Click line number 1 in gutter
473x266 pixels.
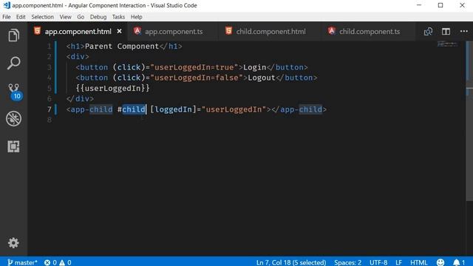[x=50, y=46]
